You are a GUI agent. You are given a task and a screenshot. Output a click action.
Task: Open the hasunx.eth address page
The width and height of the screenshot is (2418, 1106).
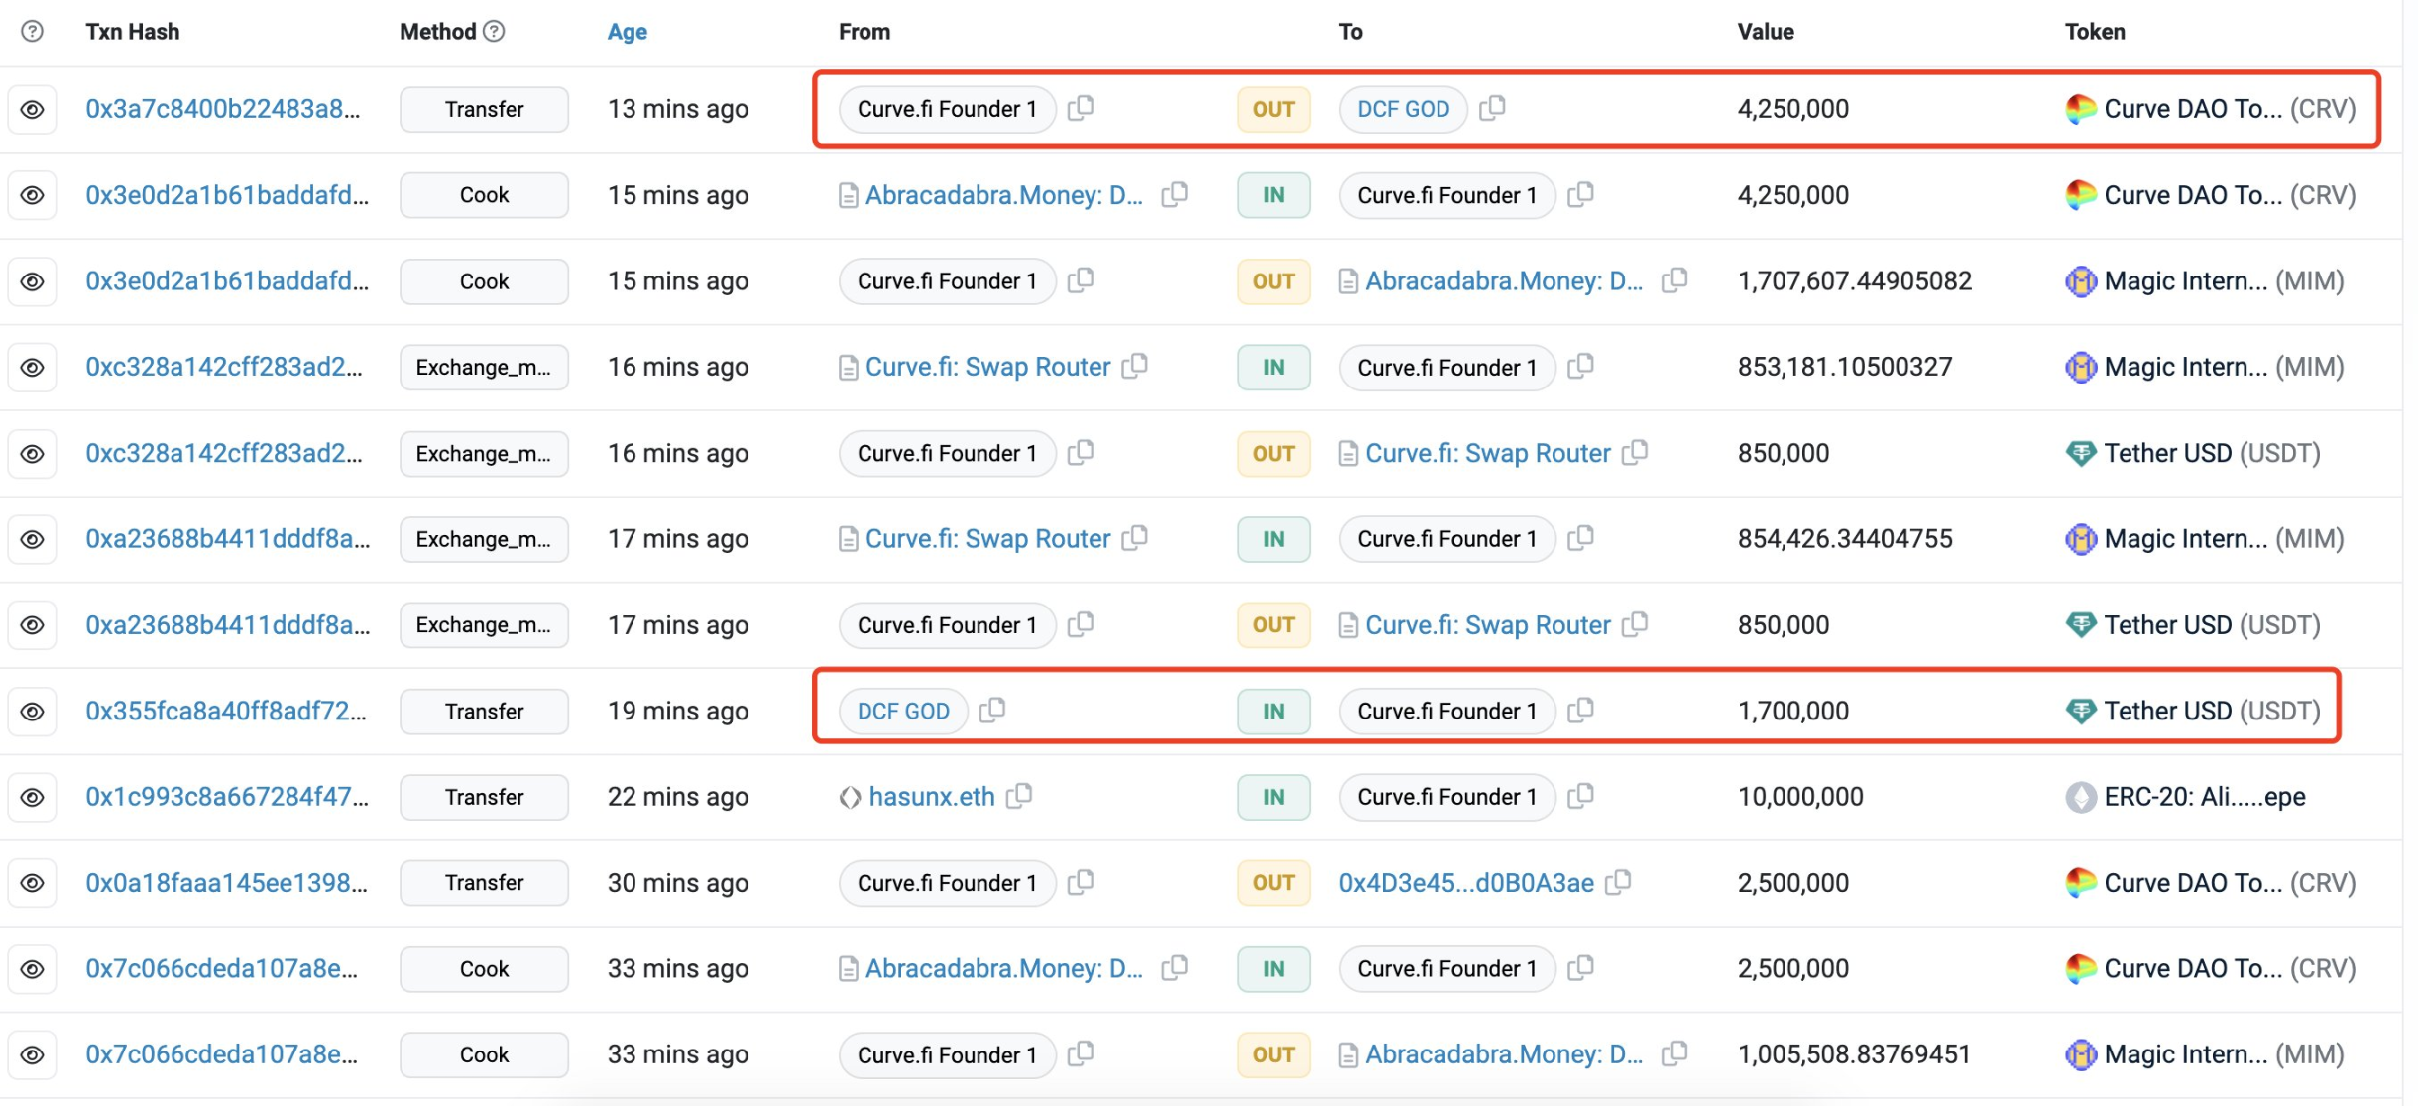tap(931, 797)
